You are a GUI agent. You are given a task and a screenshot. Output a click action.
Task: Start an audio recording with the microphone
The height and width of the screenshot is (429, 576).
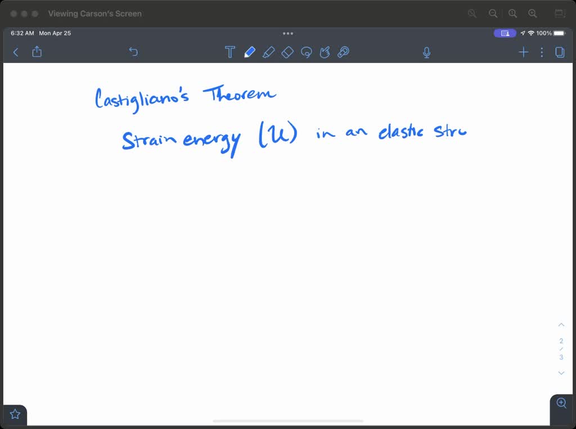coord(426,51)
